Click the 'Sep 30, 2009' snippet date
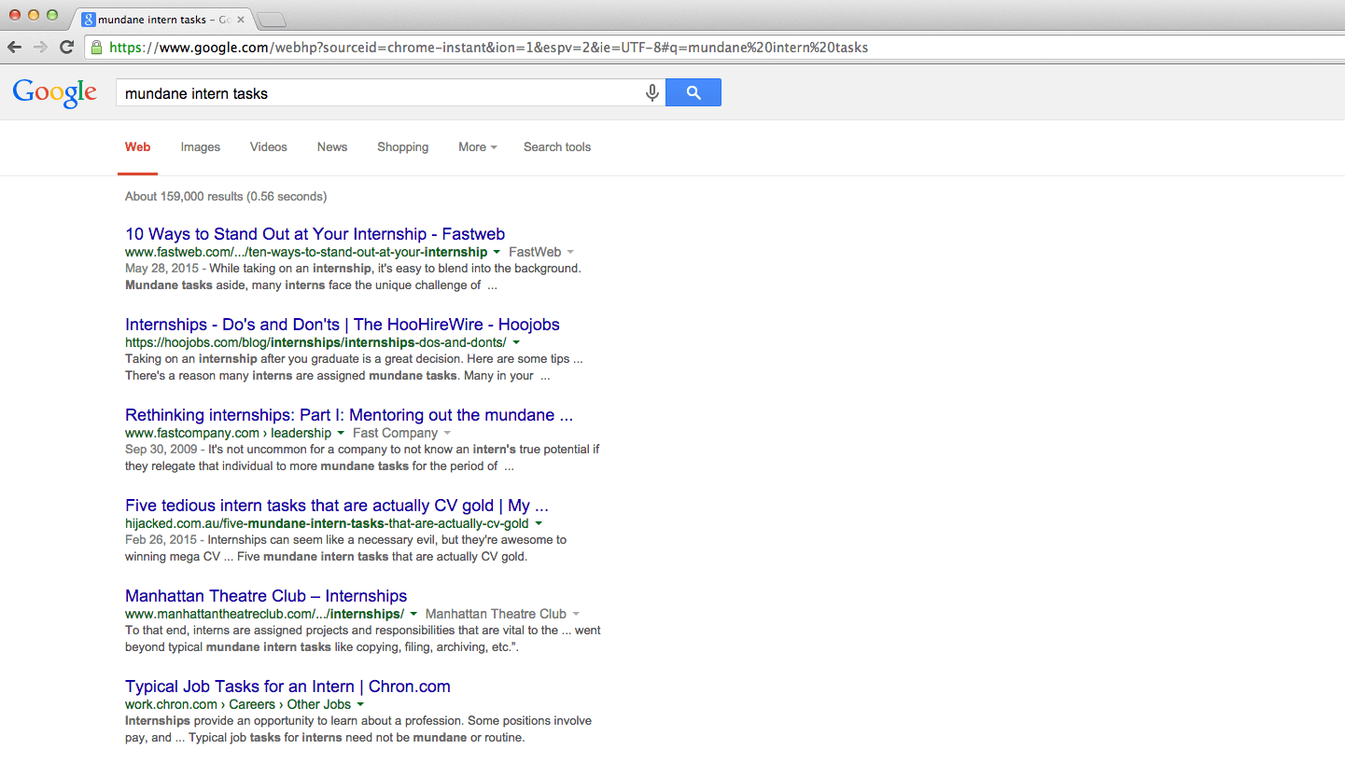The width and height of the screenshot is (1345, 763). pyautogui.click(x=161, y=450)
